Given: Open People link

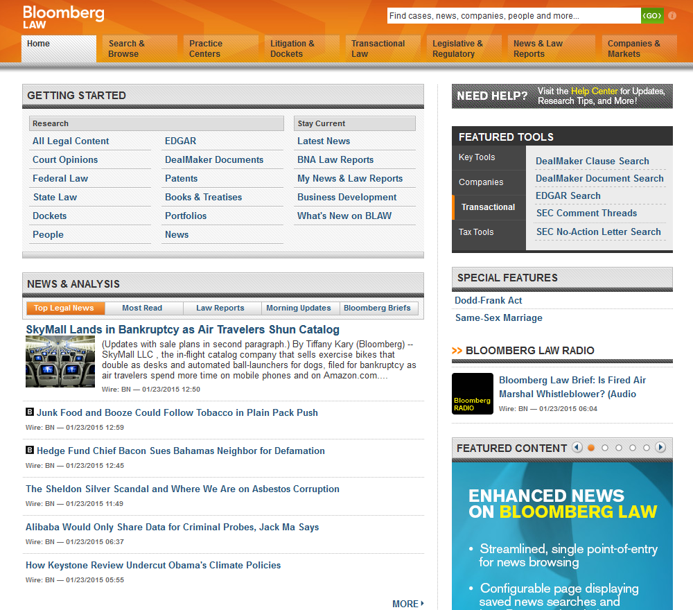Looking at the screenshot, I should [x=48, y=235].
